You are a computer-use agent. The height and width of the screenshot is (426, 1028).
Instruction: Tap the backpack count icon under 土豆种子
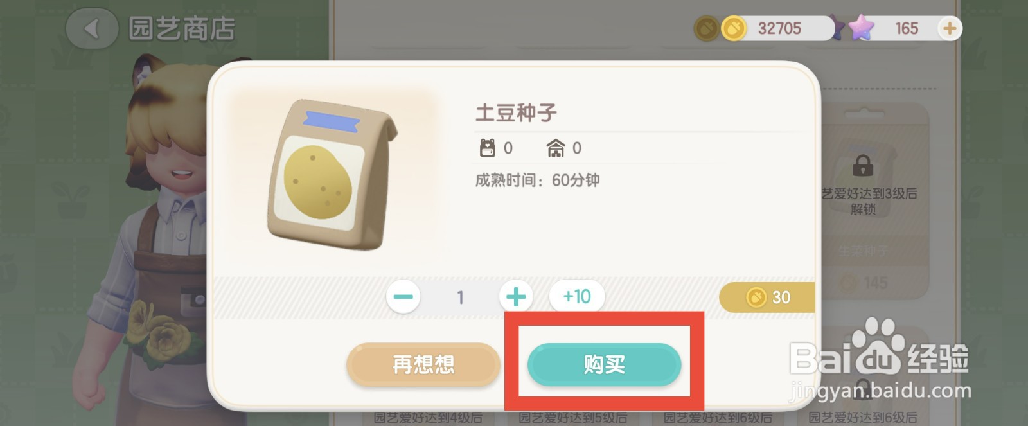[x=488, y=148]
